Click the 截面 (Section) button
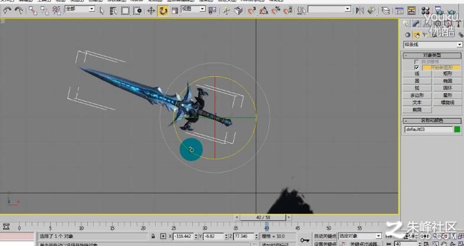Viewport: 464px width, 246px height. tap(417, 110)
